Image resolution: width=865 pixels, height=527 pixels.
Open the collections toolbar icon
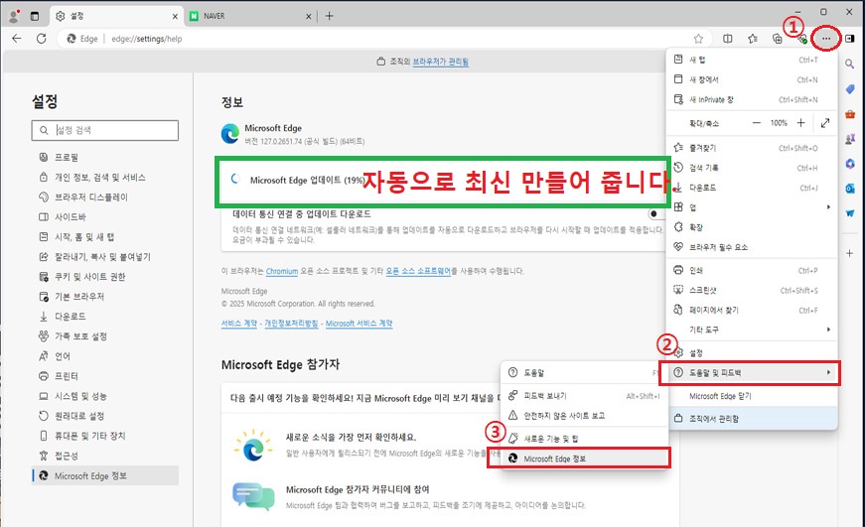coord(778,39)
